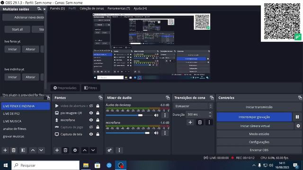Move scene down with arrow
This screenshot has width=303, height=170.
(x=41, y=150)
